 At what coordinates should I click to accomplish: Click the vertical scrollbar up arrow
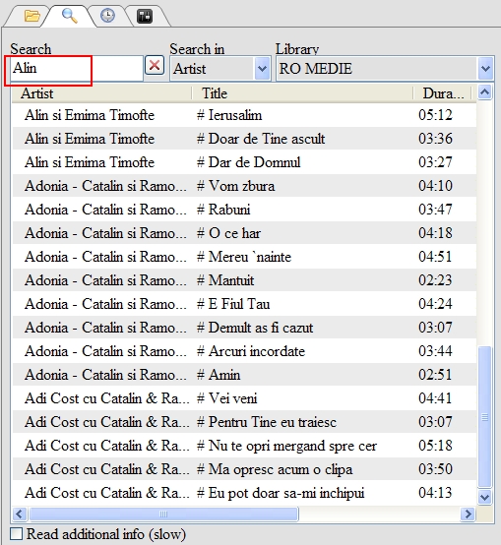coord(484,92)
